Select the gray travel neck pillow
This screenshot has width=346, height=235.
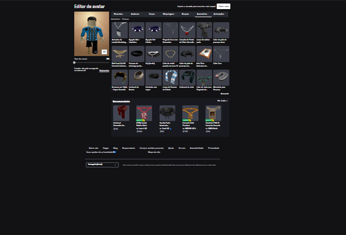[221, 78]
